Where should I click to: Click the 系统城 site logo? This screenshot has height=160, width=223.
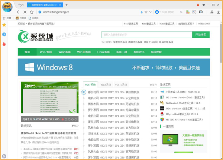point(35,36)
